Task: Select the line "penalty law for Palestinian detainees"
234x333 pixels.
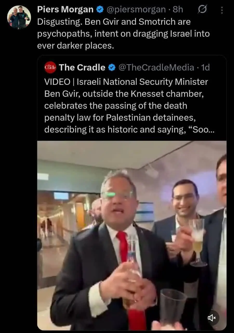Action: 120,118
